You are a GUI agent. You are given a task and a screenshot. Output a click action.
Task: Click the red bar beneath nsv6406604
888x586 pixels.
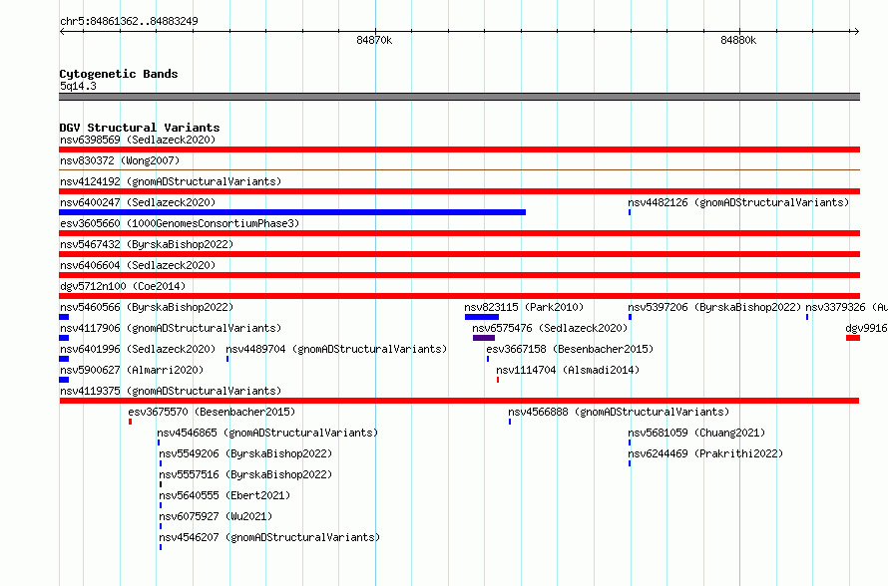(x=459, y=275)
